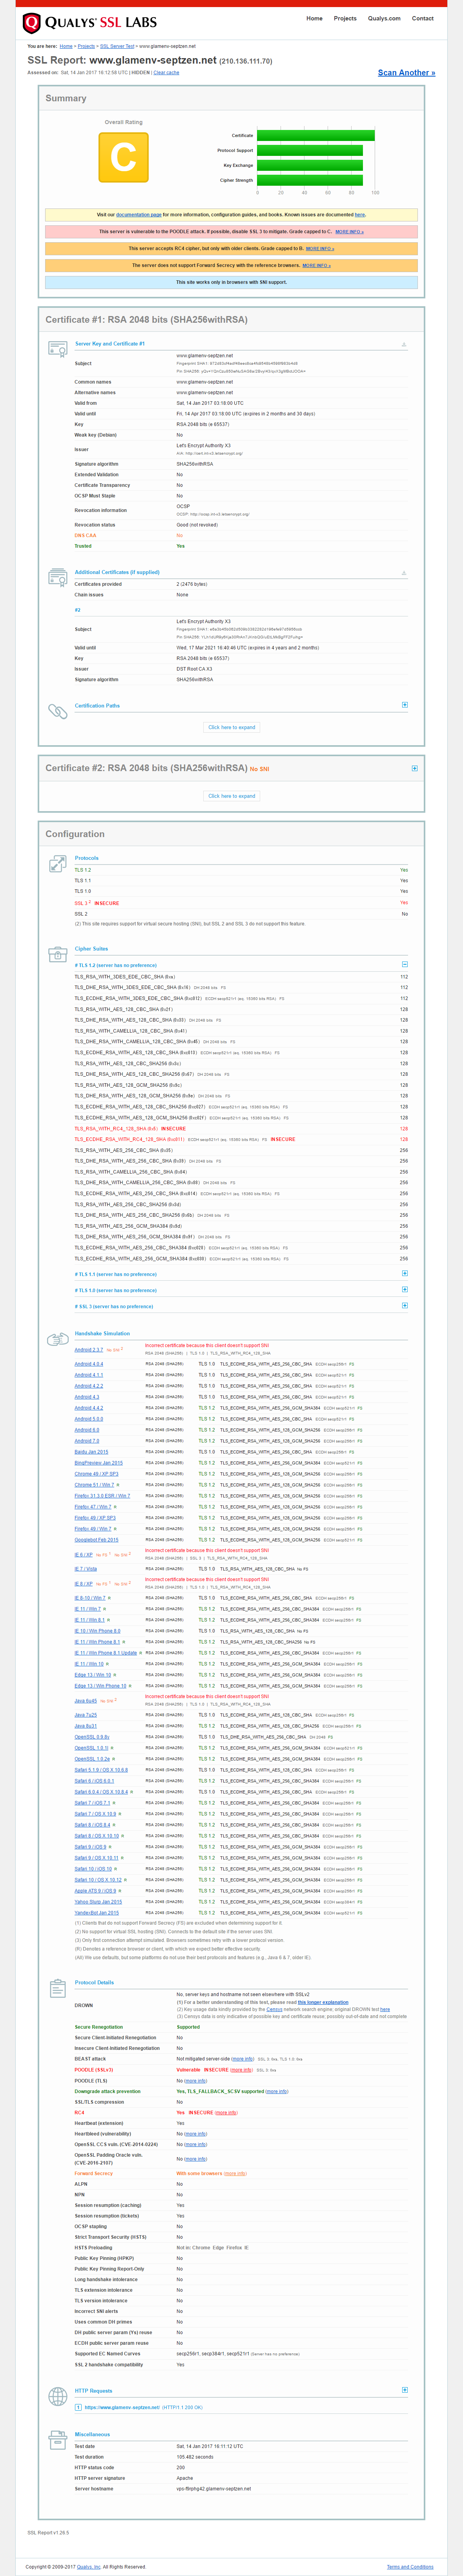The width and height of the screenshot is (463, 2576).
Task: Open MORE INFO link in Forward Secrecy warning
Action: pos(316,266)
